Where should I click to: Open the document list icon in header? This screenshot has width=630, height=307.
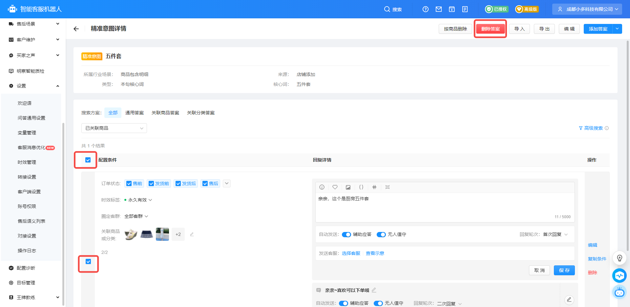[x=465, y=9]
